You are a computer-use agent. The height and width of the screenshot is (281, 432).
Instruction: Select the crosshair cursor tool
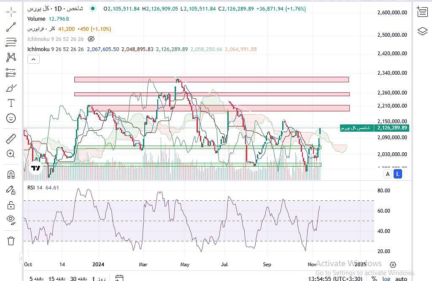click(11, 12)
